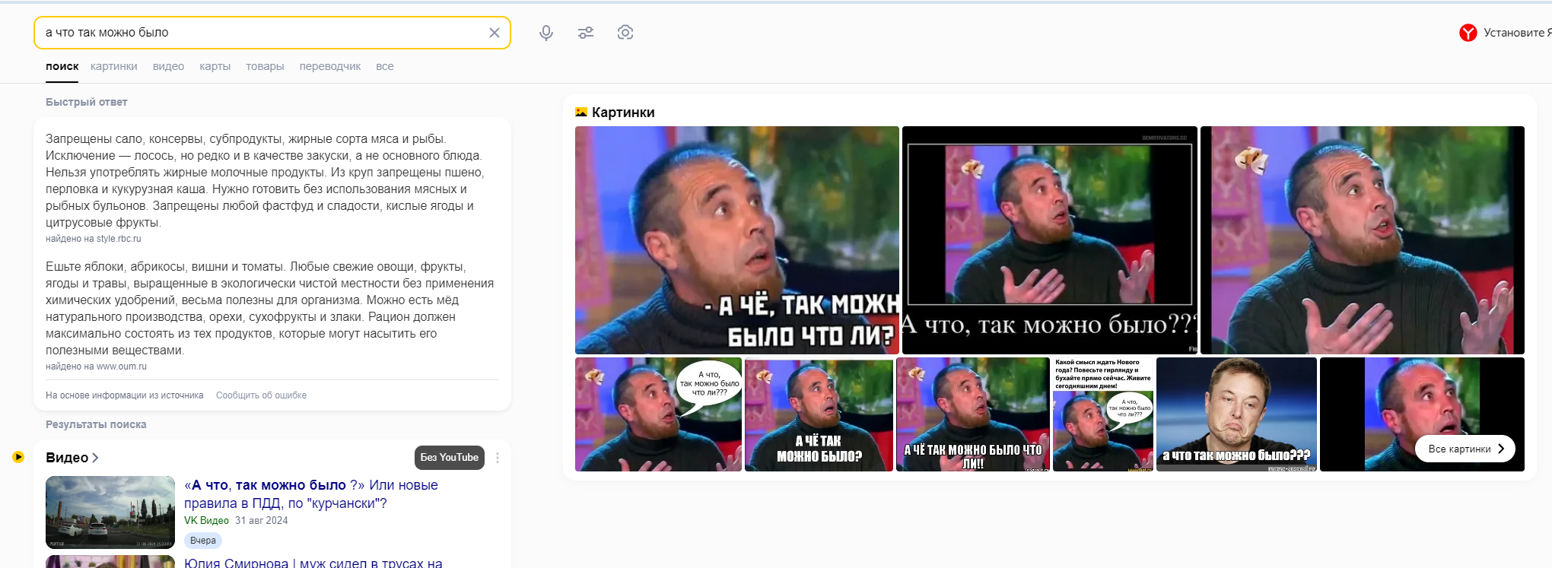Image resolution: width=1552 pixels, height=568 pixels.
Task: Open search settings via the sliders icon
Action: tap(586, 33)
